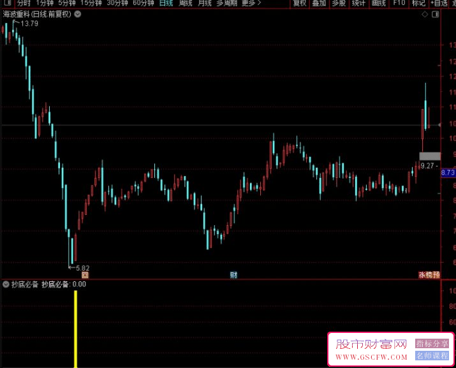Select the 60分钟 period tab
This screenshot has height=368, width=456.
(143, 3)
